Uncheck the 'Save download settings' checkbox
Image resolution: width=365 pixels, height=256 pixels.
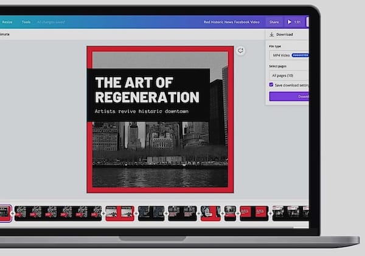click(x=271, y=85)
